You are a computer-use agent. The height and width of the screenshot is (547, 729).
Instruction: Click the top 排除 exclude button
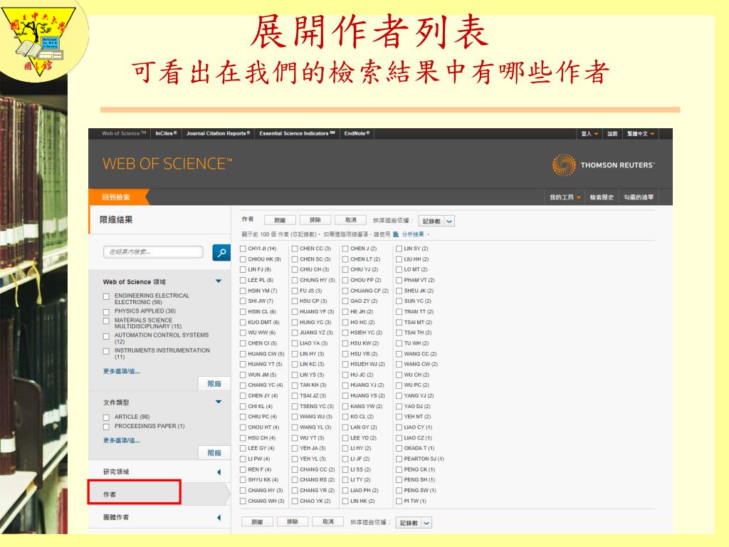click(x=315, y=220)
